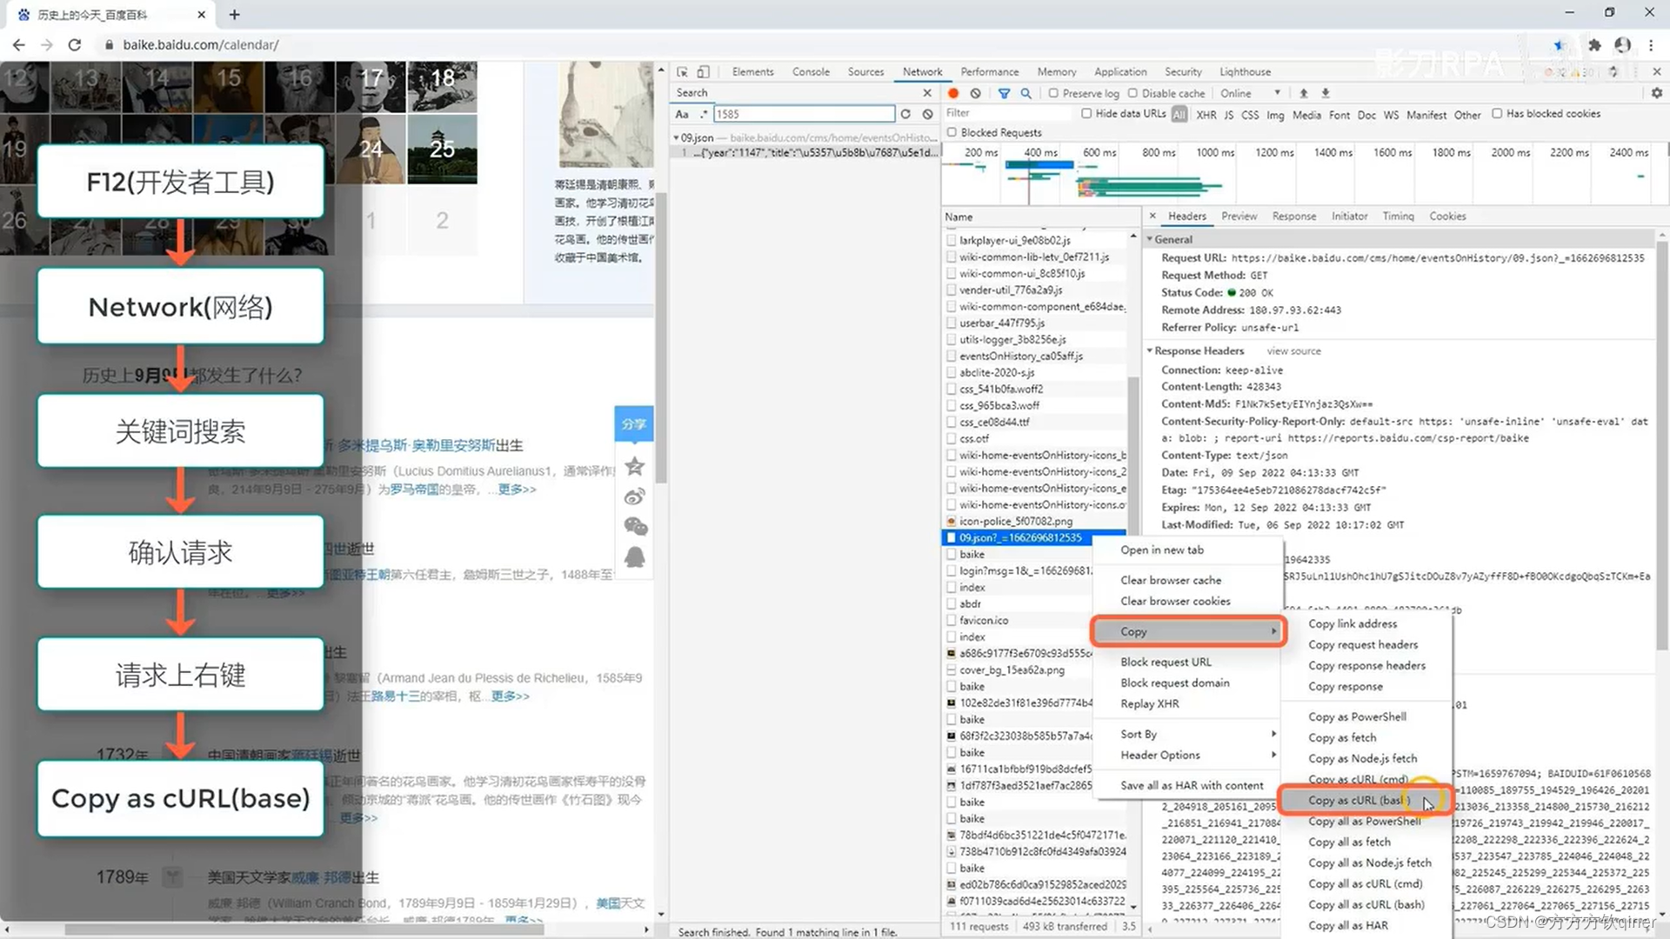
Task: Open Chrome extensions puzzle icon
Action: (1594, 44)
